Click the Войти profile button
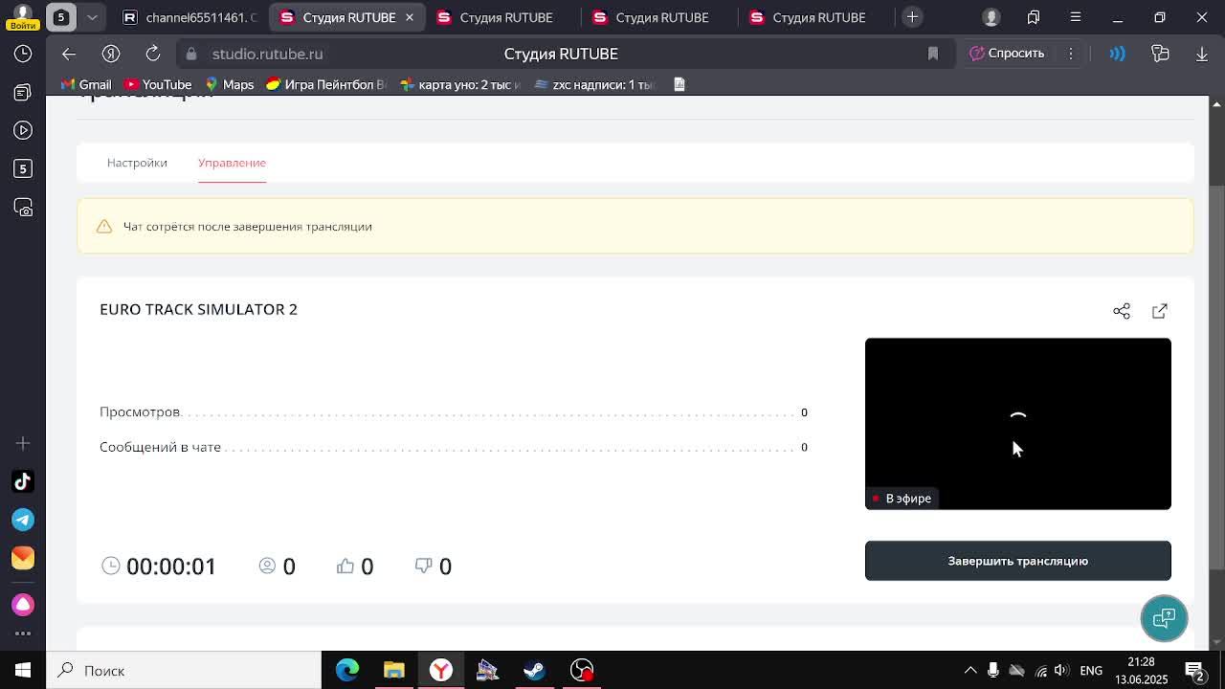This screenshot has width=1225, height=689. [x=23, y=17]
